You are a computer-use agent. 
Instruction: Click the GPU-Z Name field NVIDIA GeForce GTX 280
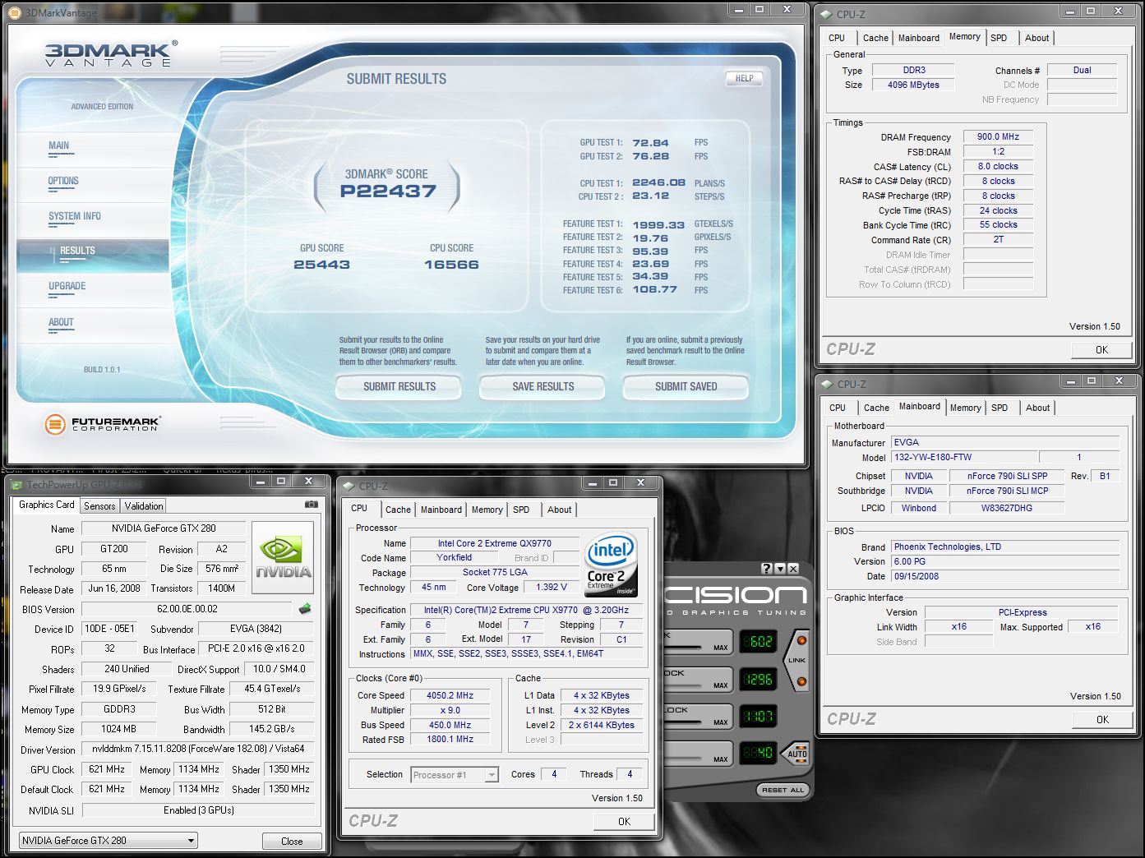(x=164, y=528)
